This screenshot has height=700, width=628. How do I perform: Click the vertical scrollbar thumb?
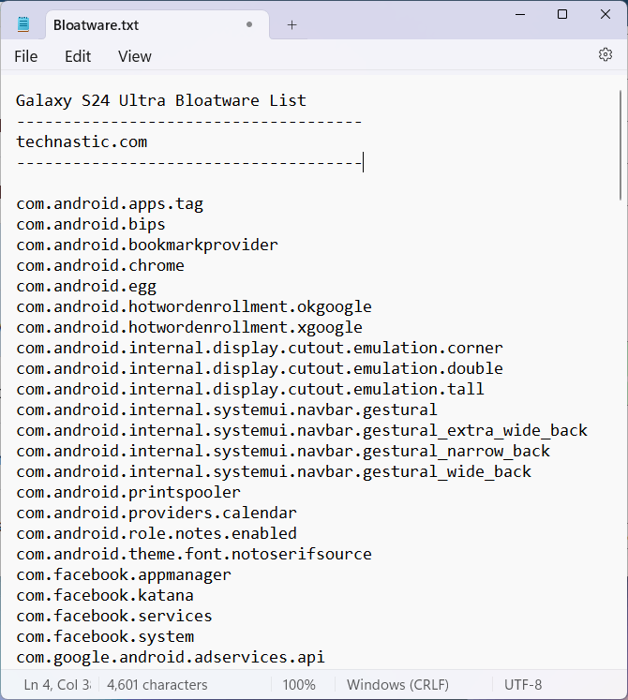pos(621,145)
